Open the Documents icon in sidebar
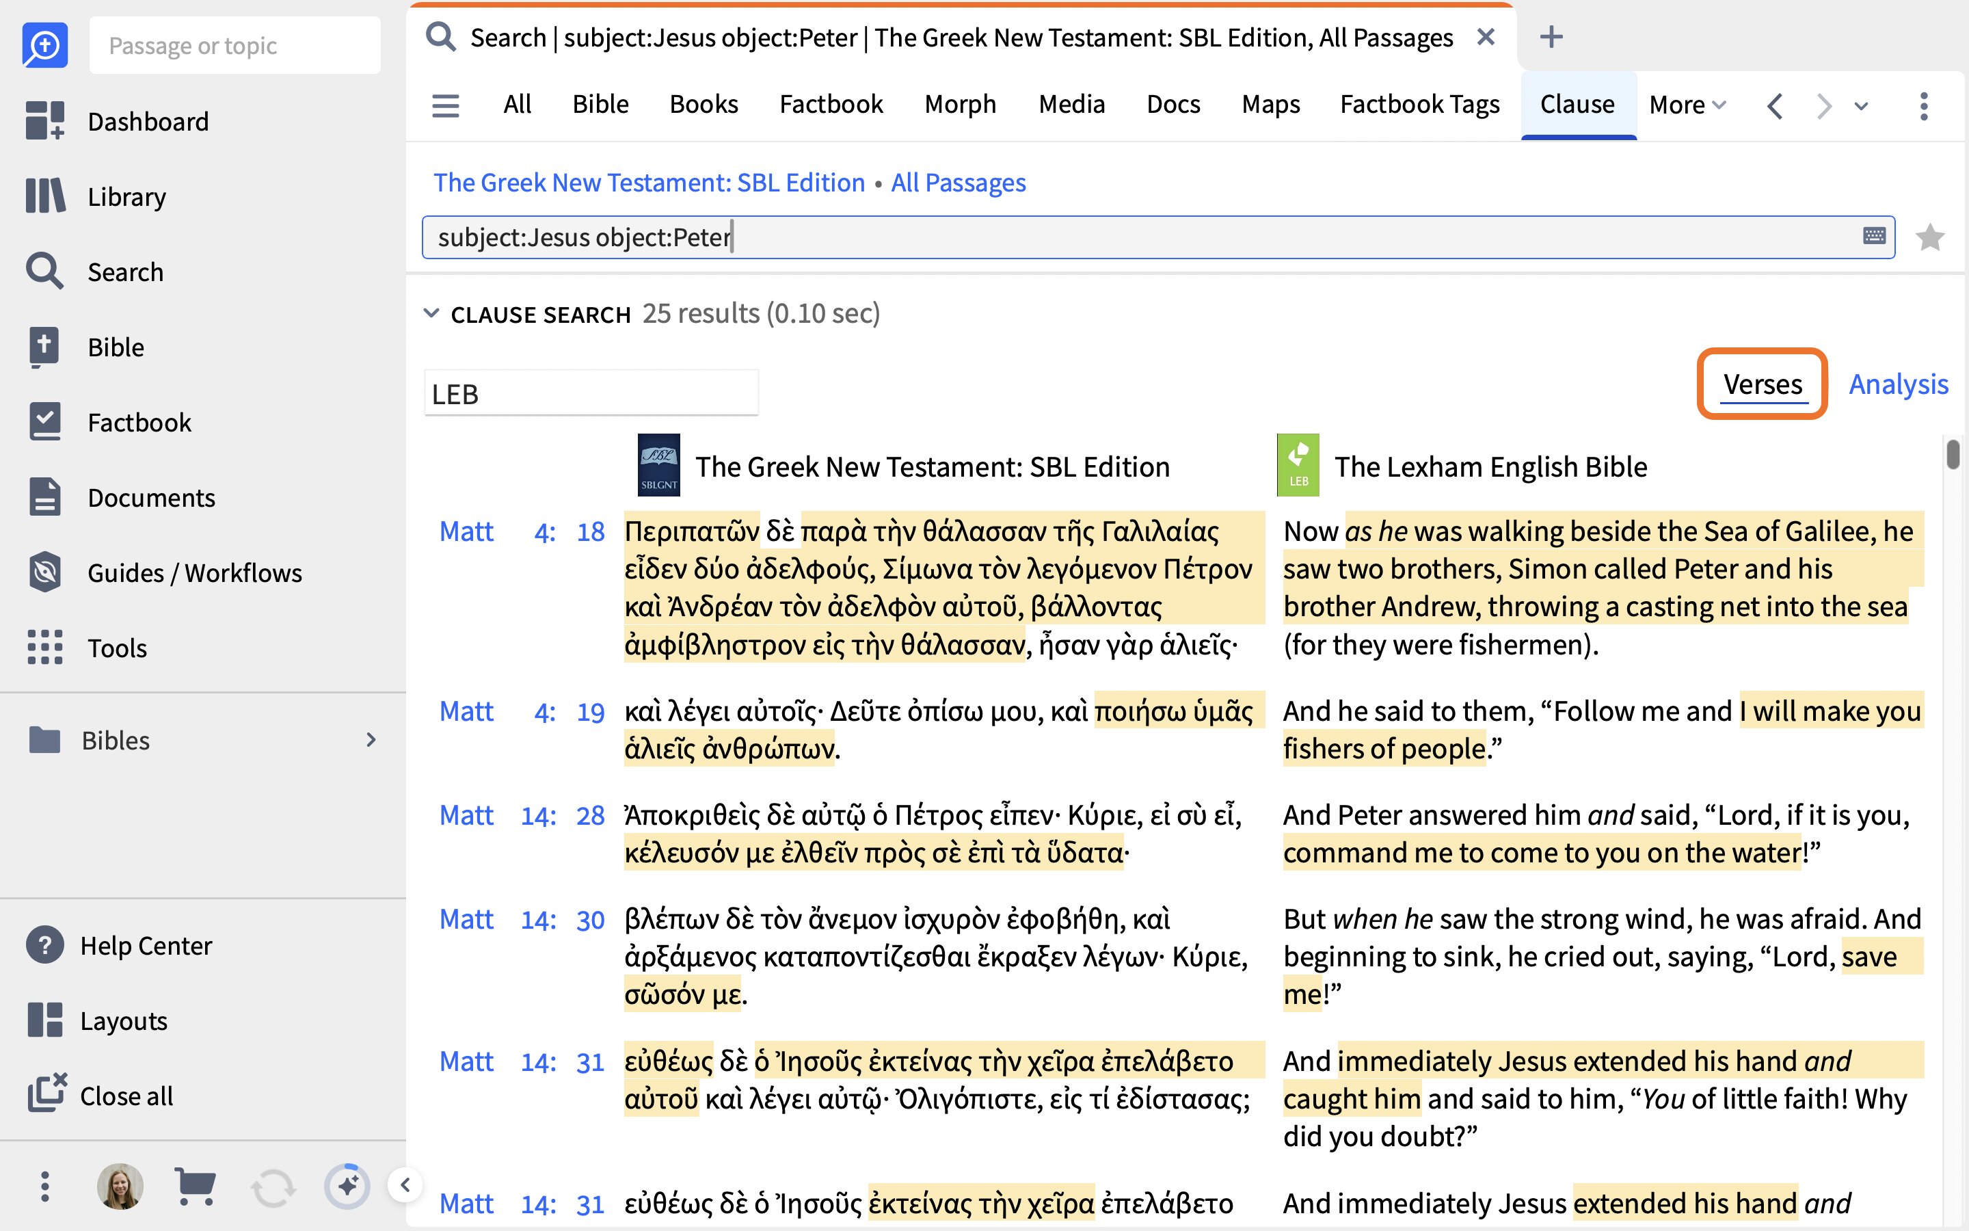Viewport: 1969px width, 1231px height. (44, 497)
